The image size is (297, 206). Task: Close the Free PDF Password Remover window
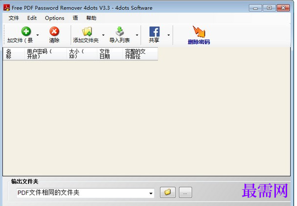tap(283, 8)
